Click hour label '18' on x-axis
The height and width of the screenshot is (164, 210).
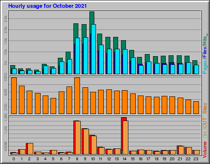click(x=157, y=159)
